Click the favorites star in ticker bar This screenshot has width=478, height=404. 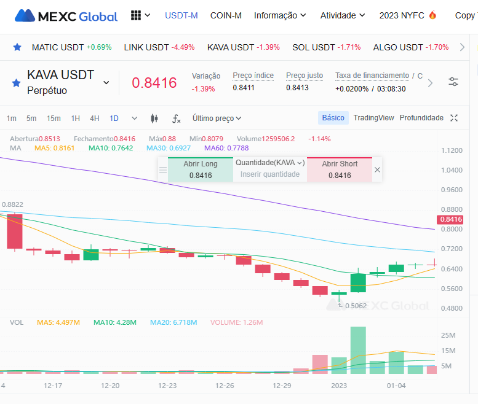(x=17, y=47)
